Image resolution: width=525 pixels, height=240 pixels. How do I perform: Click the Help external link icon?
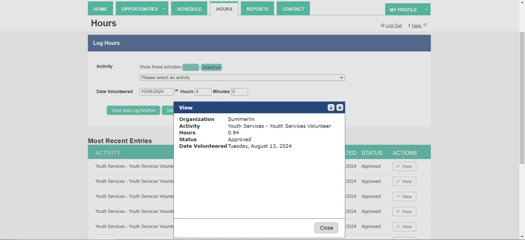(425, 25)
